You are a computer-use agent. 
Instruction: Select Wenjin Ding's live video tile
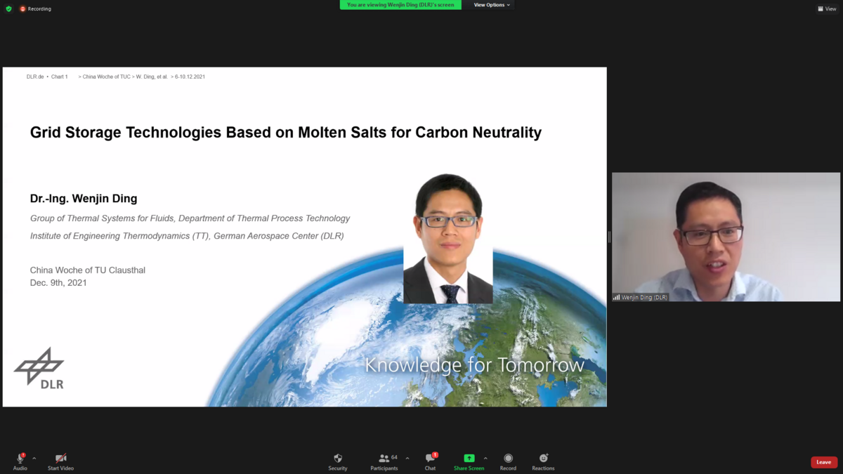point(726,237)
